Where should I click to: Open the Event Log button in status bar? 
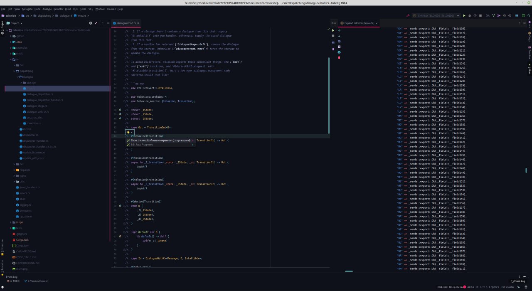point(518,281)
